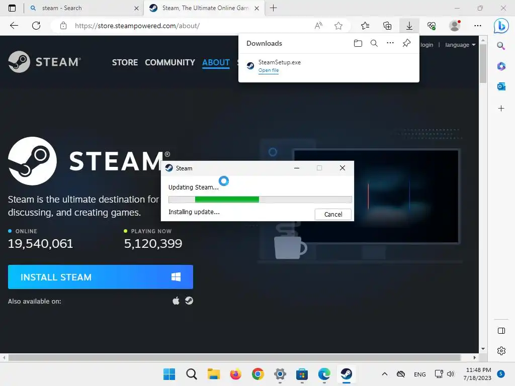Add this page to favorites star
515x386 pixels.
coord(338,26)
